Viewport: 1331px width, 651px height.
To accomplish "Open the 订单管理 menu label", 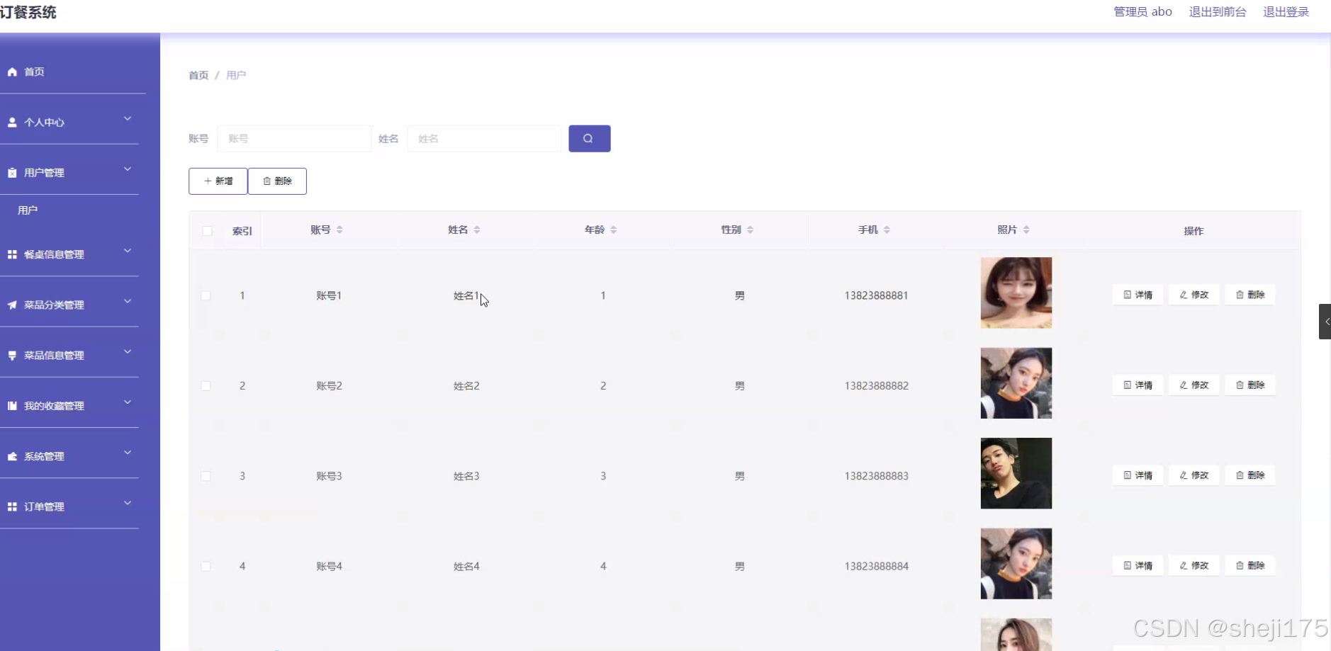I will coord(44,506).
